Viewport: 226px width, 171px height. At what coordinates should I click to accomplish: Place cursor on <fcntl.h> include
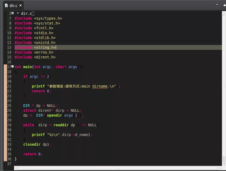click(x=44, y=28)
